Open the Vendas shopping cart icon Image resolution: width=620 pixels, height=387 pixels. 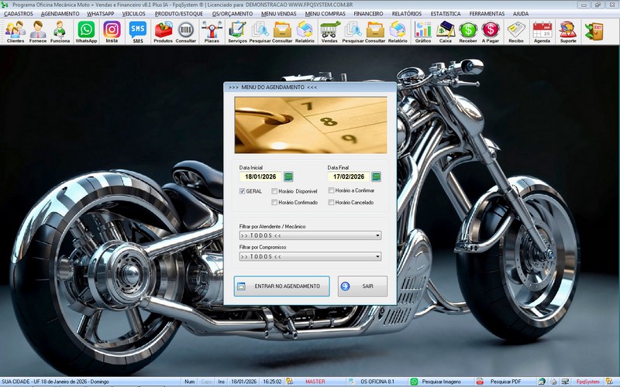pos(329,32)
